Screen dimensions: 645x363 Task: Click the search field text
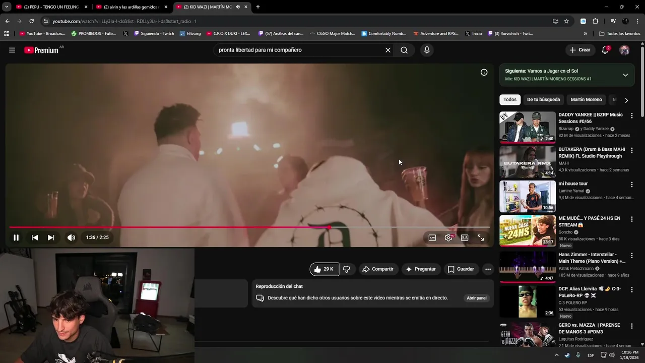click(x=260, y=50)
